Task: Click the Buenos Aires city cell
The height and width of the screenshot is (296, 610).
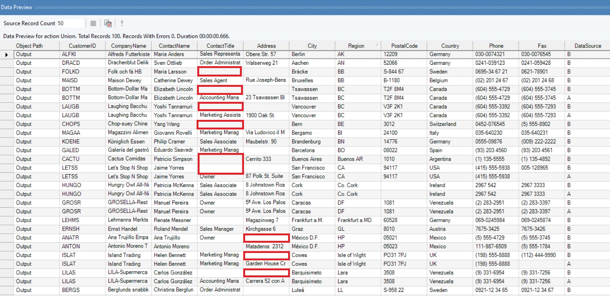Action: click(x=312, y=159)
